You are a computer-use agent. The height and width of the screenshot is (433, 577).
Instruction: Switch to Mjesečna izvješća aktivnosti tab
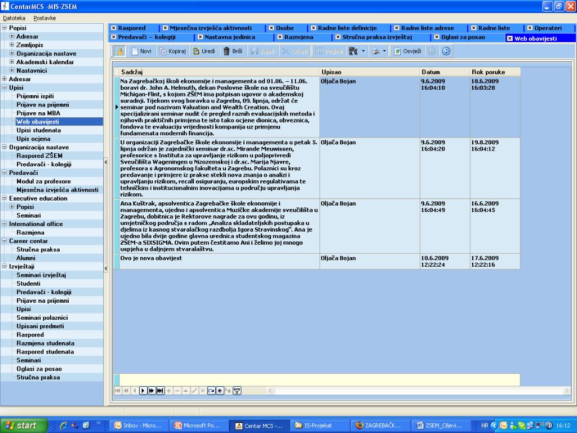tap(211, 28)
